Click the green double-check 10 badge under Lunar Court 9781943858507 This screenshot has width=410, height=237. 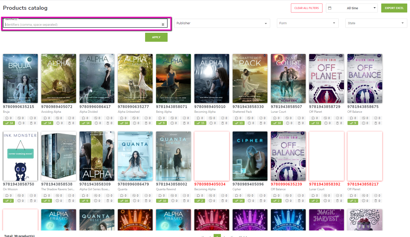[x=277, y=123]
